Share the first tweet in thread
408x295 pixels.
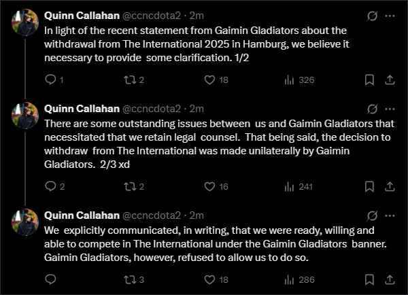pyautogui.click(x=390, y=80)
